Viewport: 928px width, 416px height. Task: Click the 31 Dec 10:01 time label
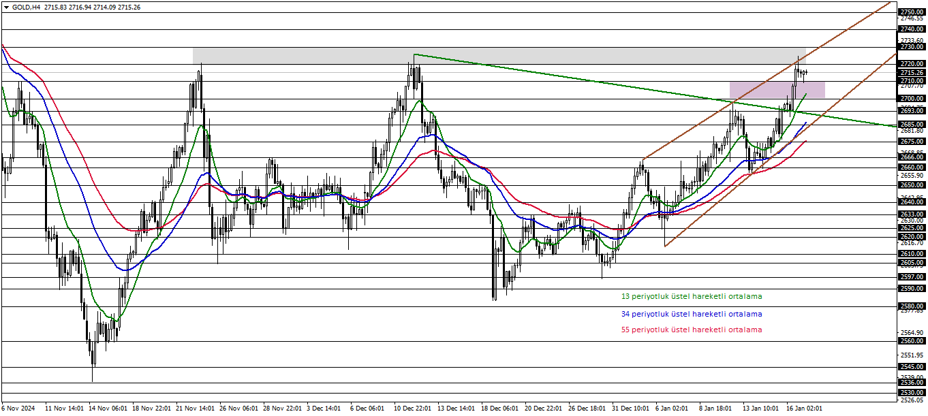pyautogui.click(x=632, y=409)
